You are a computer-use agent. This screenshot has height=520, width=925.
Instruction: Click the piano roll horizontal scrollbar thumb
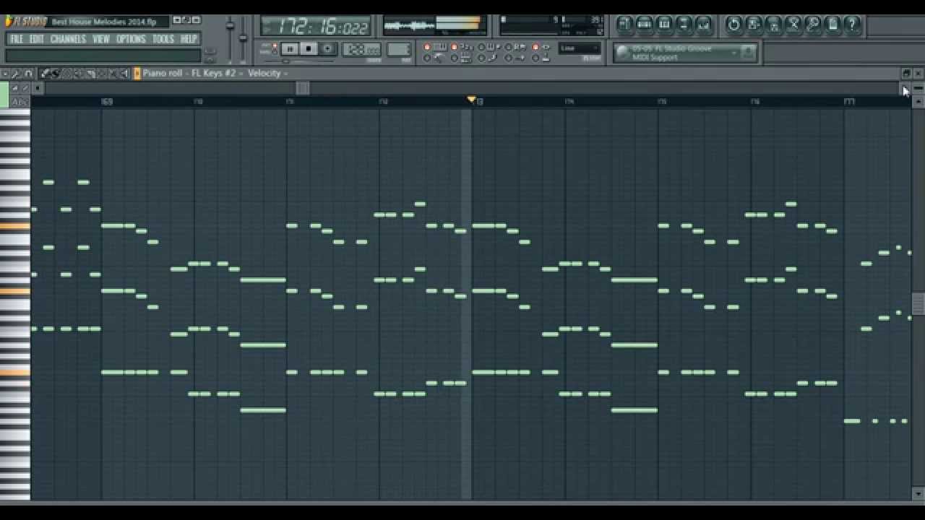point(303,88)
